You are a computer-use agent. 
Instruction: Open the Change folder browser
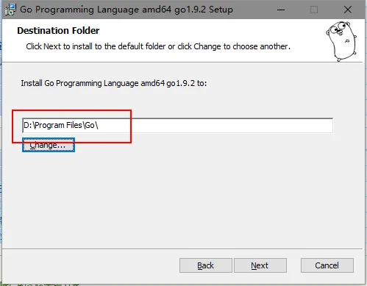pyautogui.click(x=49, y=145)
